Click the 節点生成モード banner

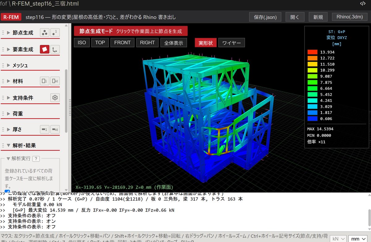[x=131, y=31]
